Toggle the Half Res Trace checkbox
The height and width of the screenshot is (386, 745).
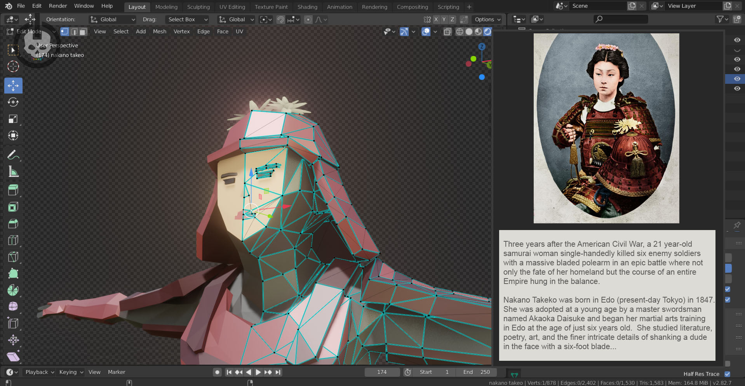[x=727, y=374]
